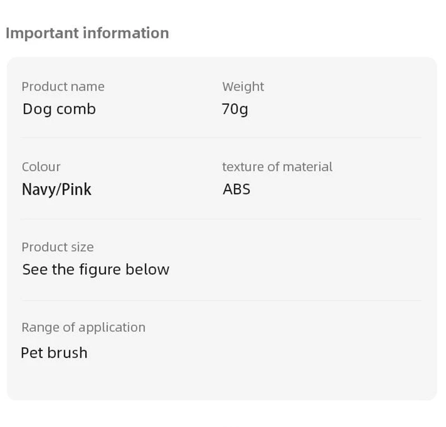Image resolution: width=446 pixels, height=427 pixels.
Task: Click the ABS material value
Action: tap(236, 190)
